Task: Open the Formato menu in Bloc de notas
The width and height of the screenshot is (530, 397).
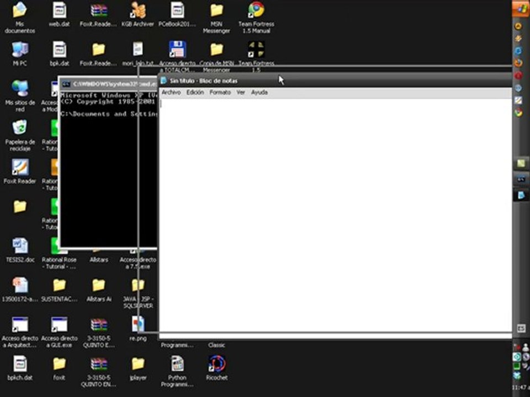Action: coord(220,92)
